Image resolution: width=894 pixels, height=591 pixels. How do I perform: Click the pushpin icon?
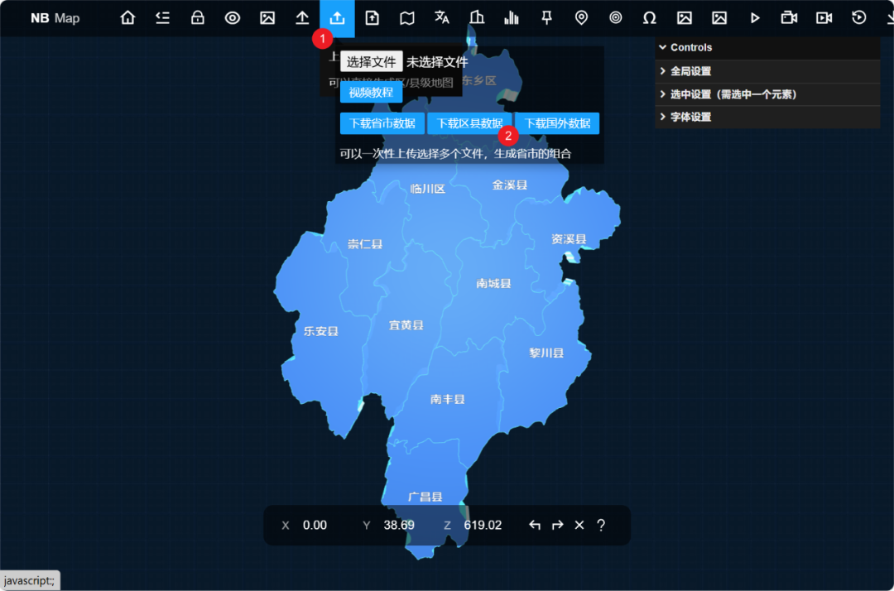pos(546,17)
